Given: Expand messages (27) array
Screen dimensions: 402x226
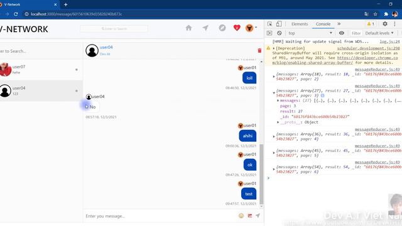Looking at the screenshot, I should pyautogui.click(x=278, y=100).
